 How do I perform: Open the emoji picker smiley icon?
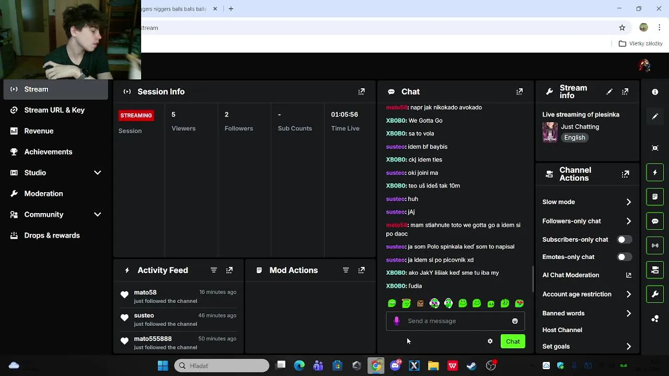515,321
